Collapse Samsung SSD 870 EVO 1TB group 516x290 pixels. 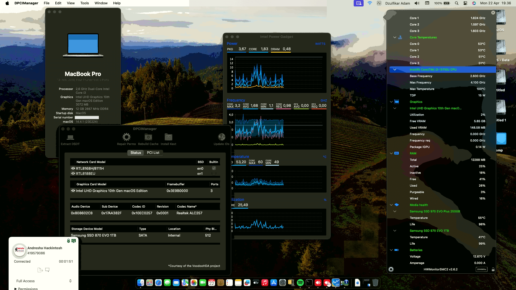pos(395,231)
